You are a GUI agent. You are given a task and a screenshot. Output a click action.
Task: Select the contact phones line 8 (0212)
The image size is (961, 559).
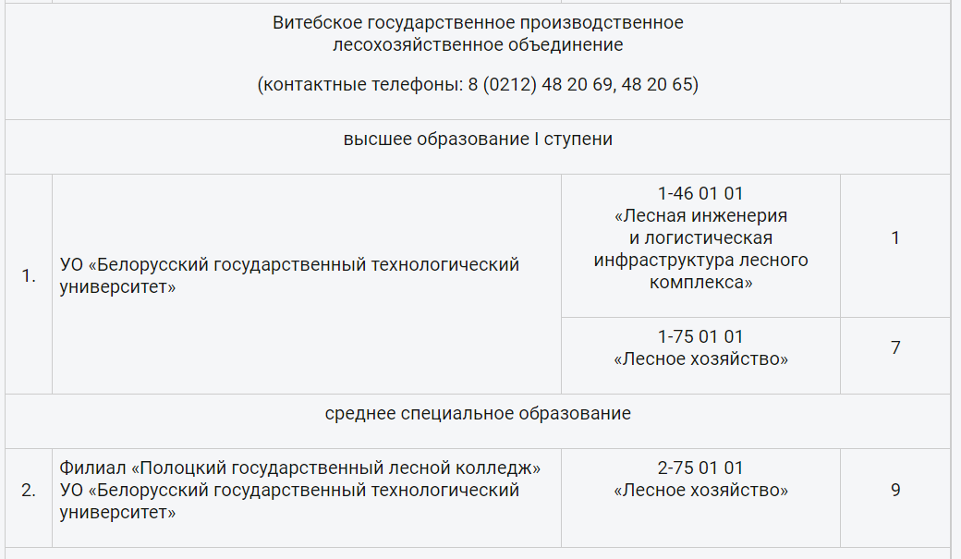coord(478,84)
